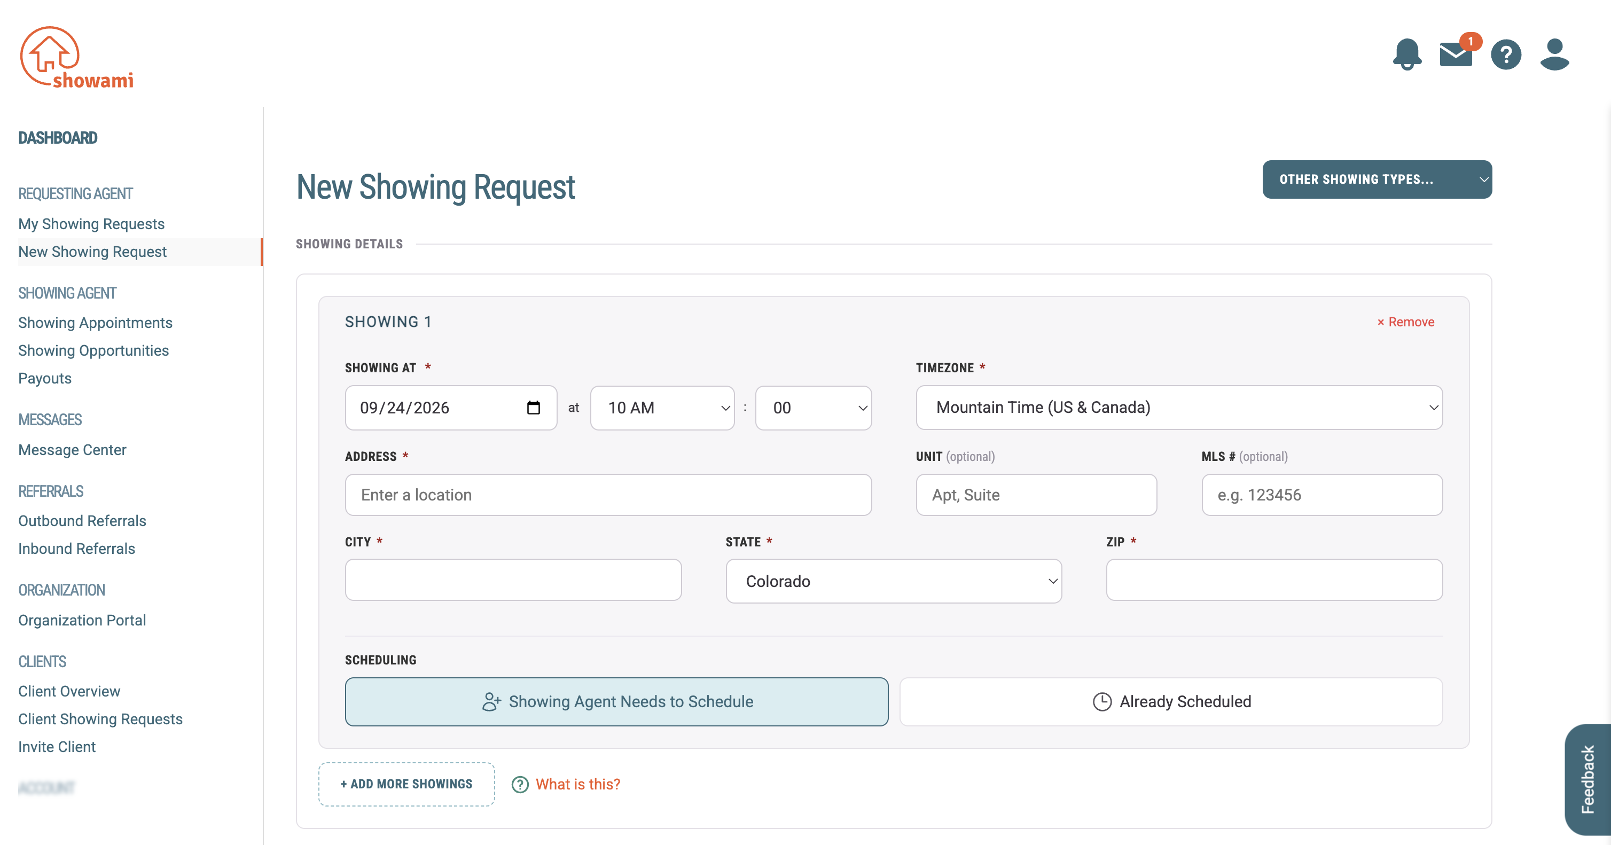Click the showing date field

[451, 408]
